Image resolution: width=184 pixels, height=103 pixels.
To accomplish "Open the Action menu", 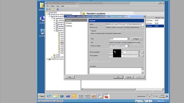I will 52,6.
